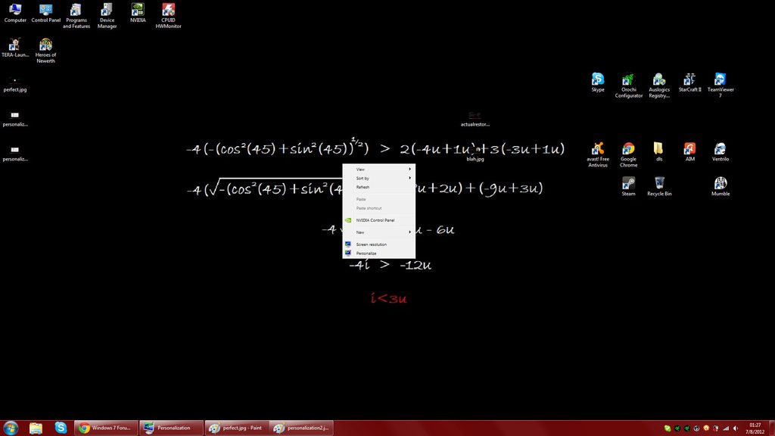Select the Device Manager desktop shortcut
This screenshot has width=775, height=436.
(x=107, y=17)
